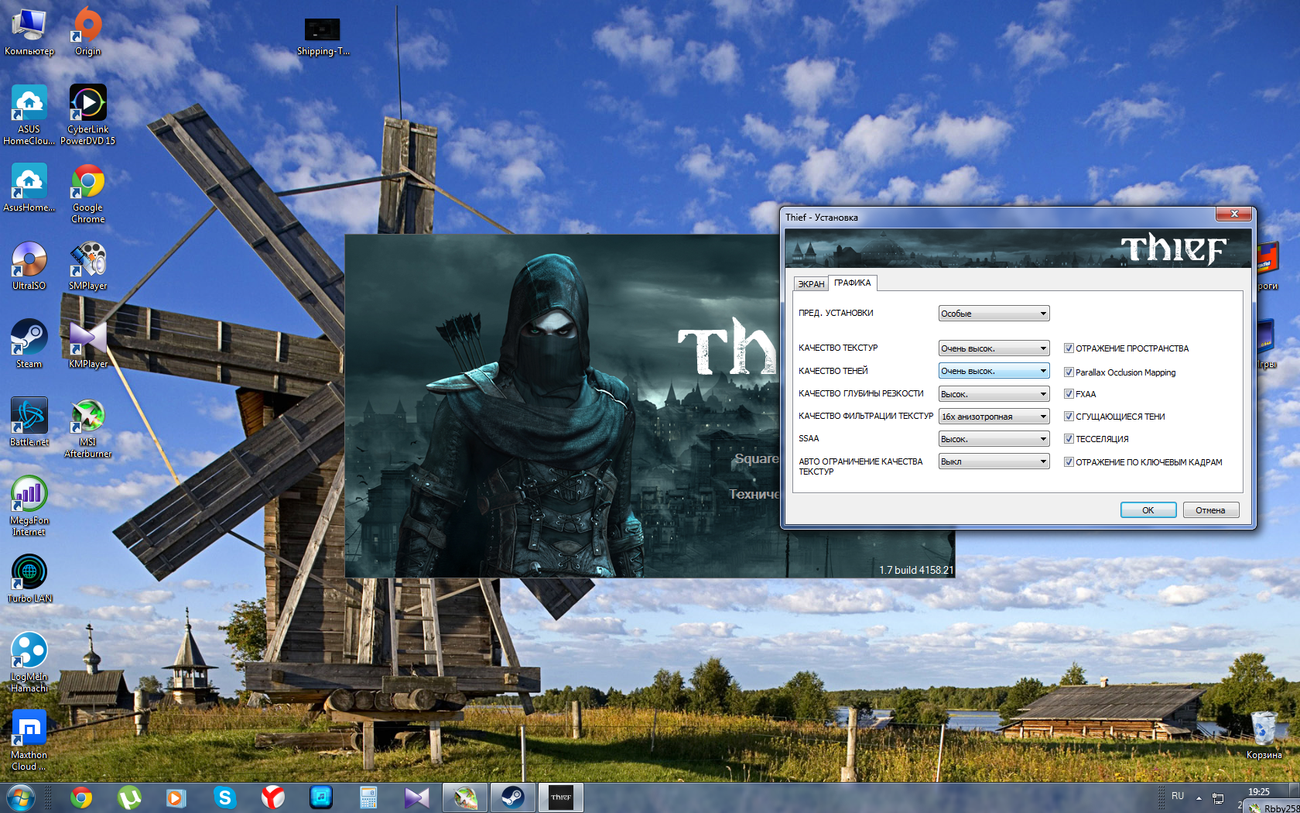The height and width of the screenshot is (813, 1300).
Task: Open Battle.net desktop shortcut
Action: click(x=29, y=423)
